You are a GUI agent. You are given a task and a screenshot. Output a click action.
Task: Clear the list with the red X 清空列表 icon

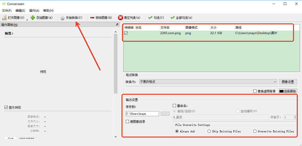point(120,18)
